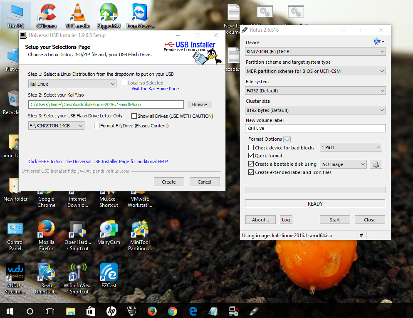Click the Rufus USB icon on taskbar
The width and height of the screenshot is (413, 318).
pos(254,311)
